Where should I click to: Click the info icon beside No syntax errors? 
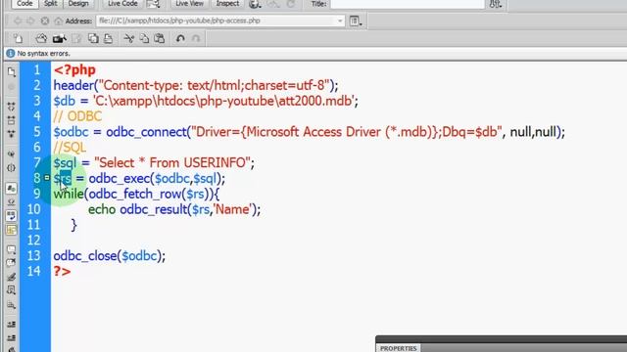(11, 53)
